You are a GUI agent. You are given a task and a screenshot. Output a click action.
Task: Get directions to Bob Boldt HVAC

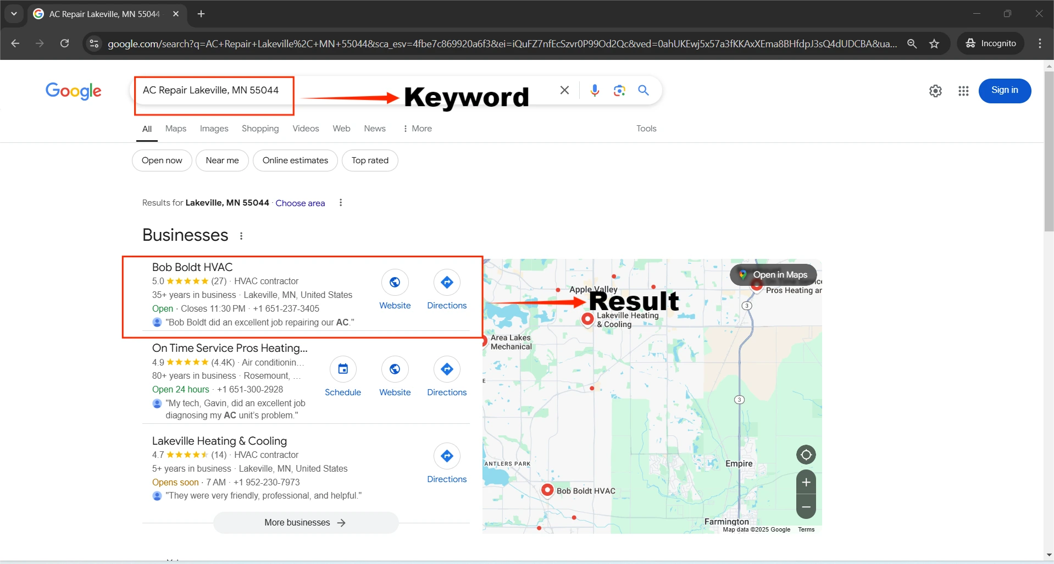pyautogui.click(x=447, y=290)
